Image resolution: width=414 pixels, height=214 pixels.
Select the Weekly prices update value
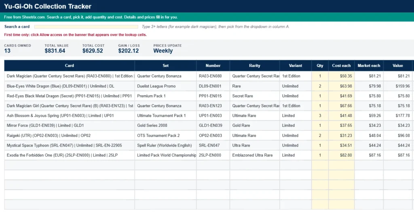(x=163, y=51)
